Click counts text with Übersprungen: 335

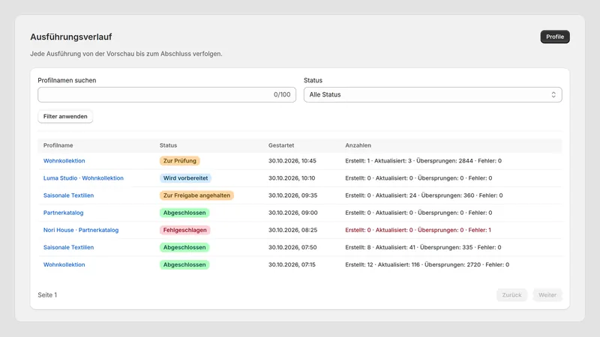click(423, 247)
